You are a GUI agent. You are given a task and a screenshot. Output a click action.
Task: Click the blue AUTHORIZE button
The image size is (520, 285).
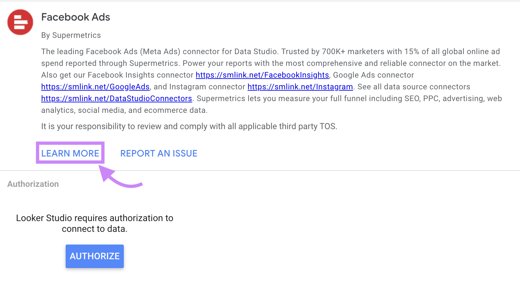95,256
